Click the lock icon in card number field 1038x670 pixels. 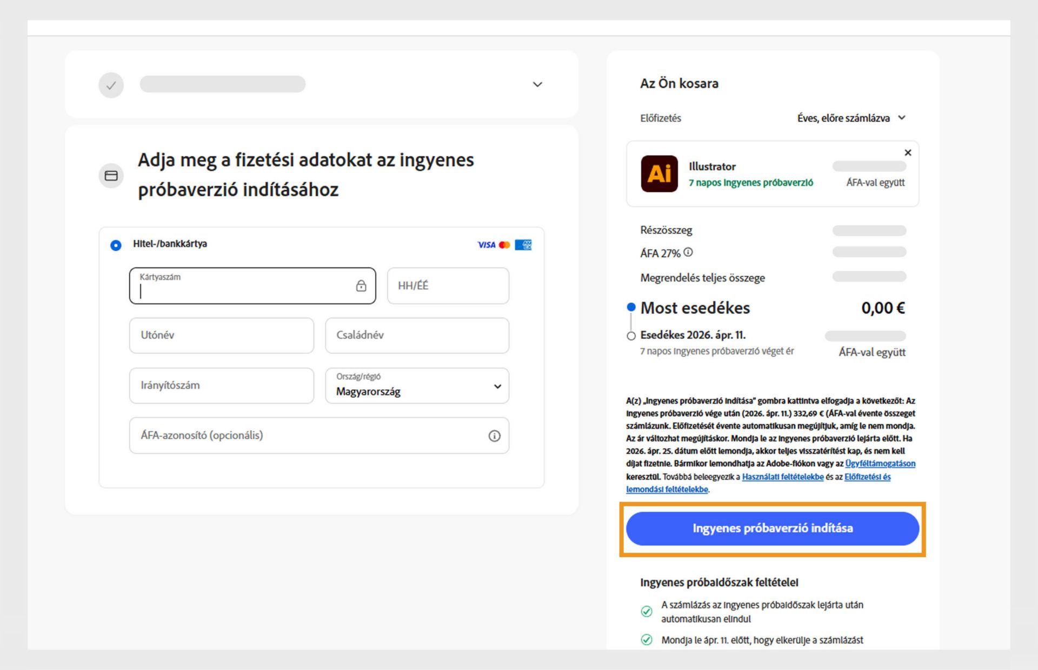[x=361, y=286]
